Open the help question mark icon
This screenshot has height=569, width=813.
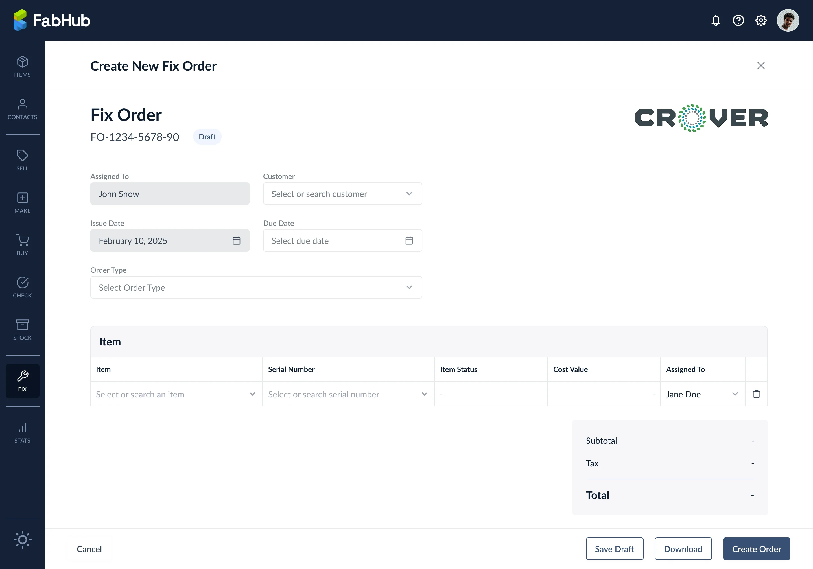click(x=738, y=20)
